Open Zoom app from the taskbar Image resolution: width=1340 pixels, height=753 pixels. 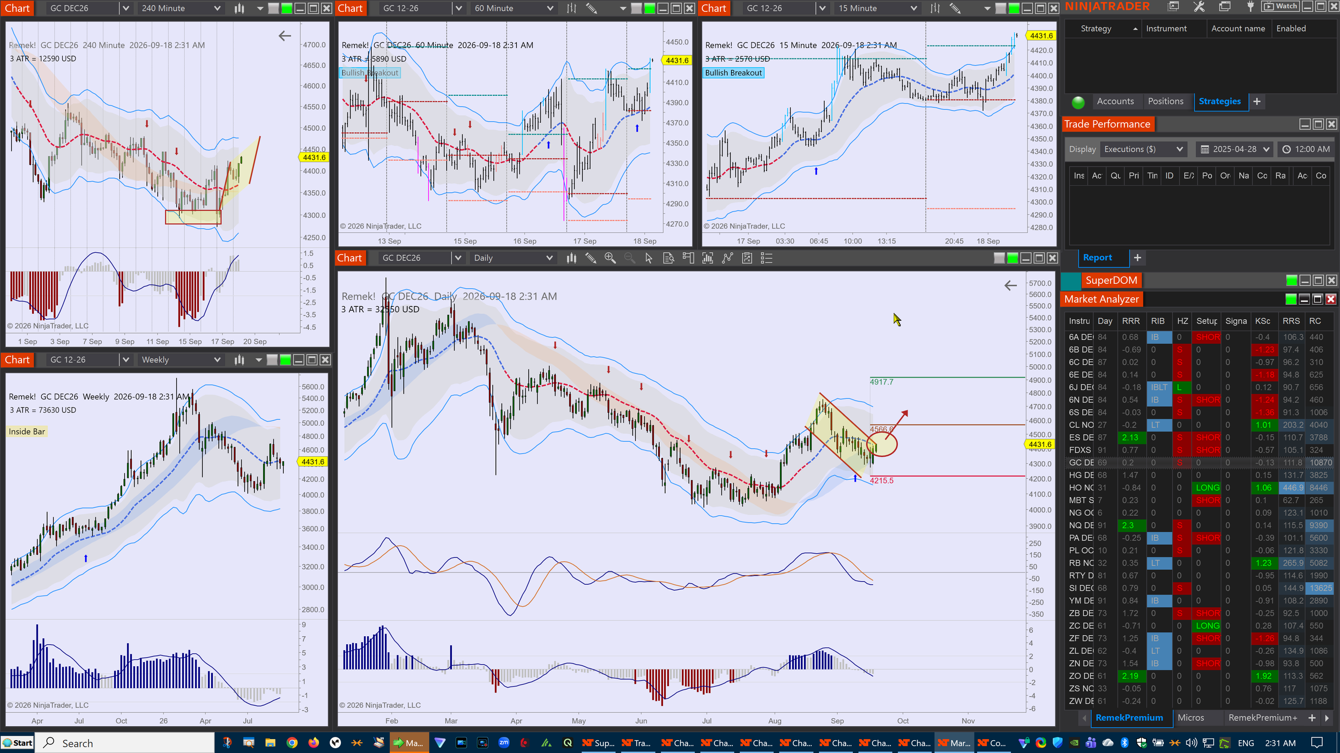(504, 743)
